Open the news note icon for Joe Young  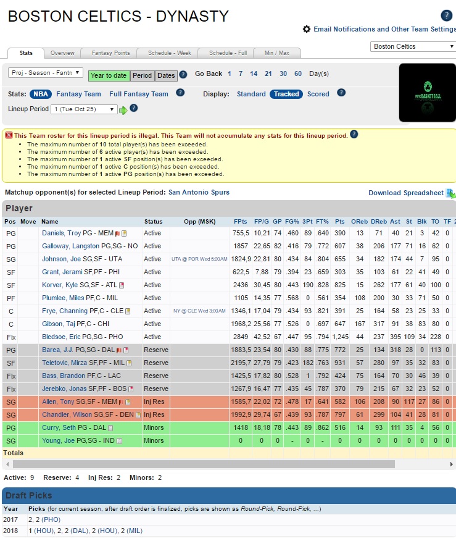pos(119,441)
